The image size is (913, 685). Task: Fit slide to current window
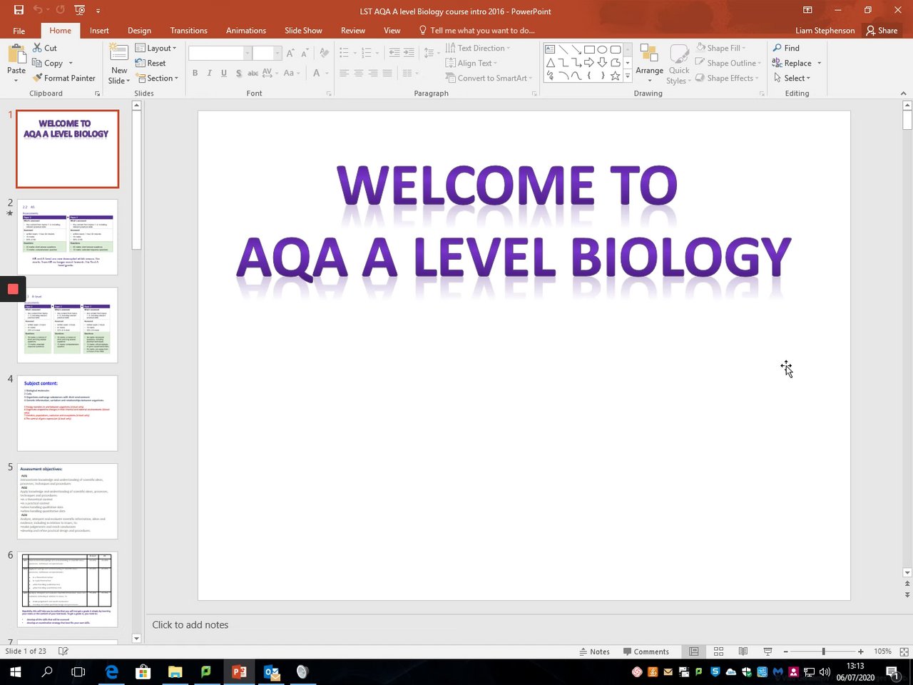point(904,651)
